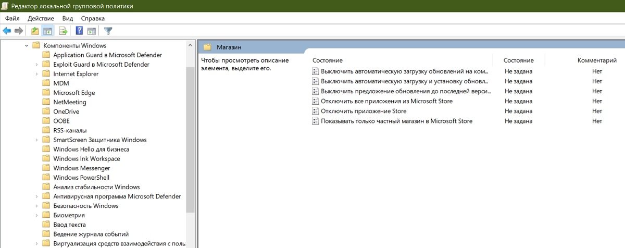Click the tree pane vertical scrollbar
Image resolution: width=625 pixels, height=248 pixels.
click(190, 141)
